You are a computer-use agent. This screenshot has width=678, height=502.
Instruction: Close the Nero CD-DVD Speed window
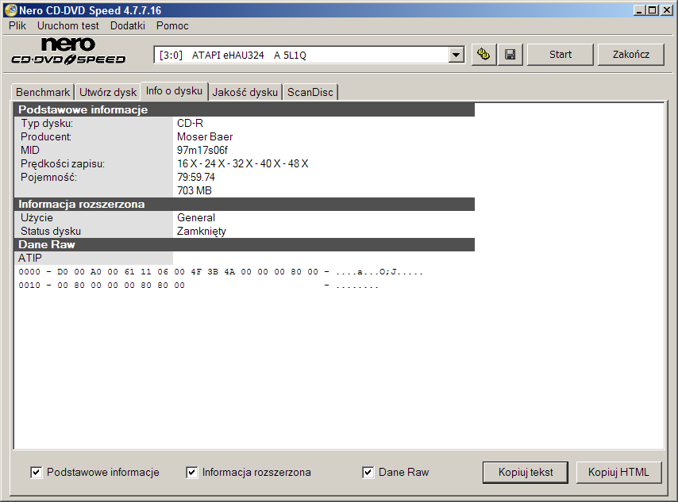pos(666,10)
